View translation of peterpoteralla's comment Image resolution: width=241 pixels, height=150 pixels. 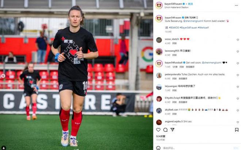click(x=183, y=79)
